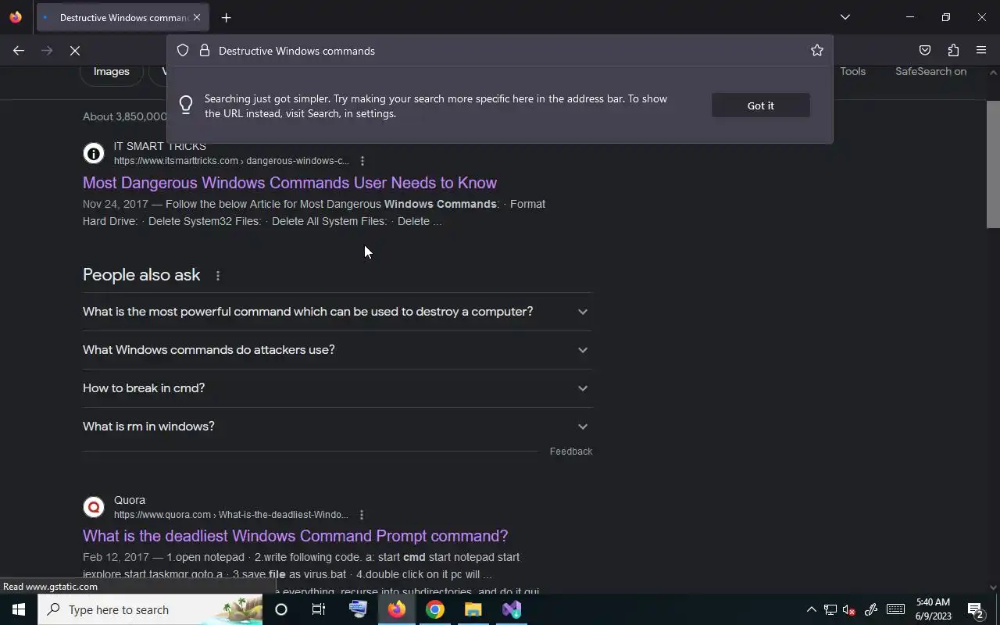The image size is (1000, 625).
Task: Open Cortana circle icon
Action: click(281, 609)
